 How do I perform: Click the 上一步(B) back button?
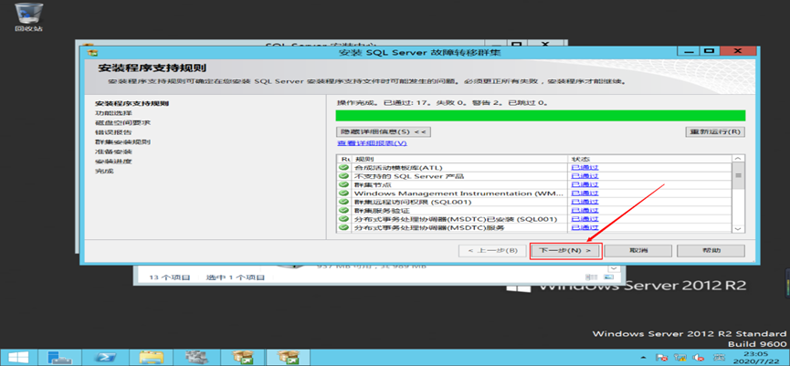click(492, 250)
